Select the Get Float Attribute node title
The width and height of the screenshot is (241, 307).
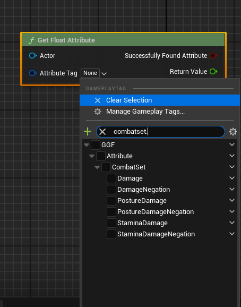(66, 40)
